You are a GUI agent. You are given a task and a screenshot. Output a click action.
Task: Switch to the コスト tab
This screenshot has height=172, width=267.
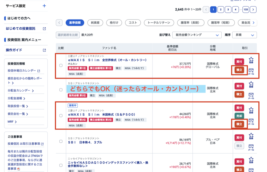tap(133, 23)
